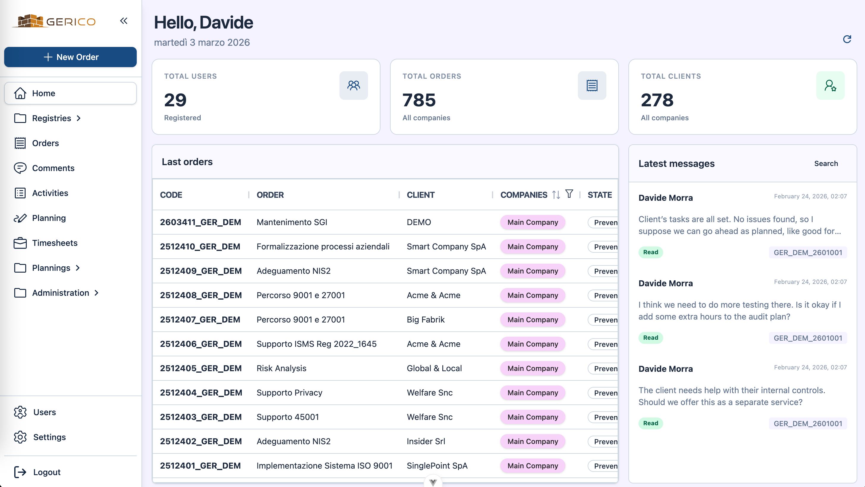The width and height of the screenshot is (865, 487).
Task: Click the Settings gear icon
Action: click(20, 437)
